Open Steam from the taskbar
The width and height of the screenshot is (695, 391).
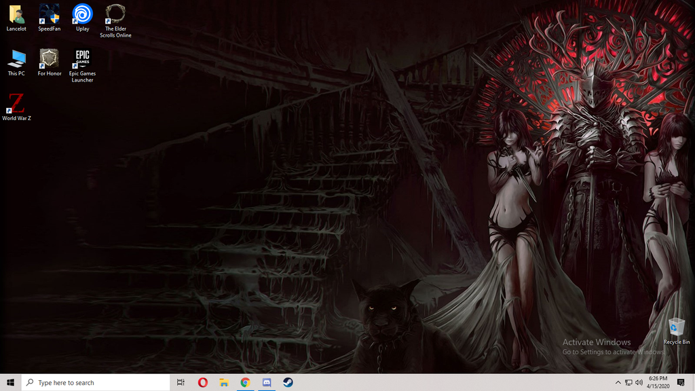click(x=288, y=382)
